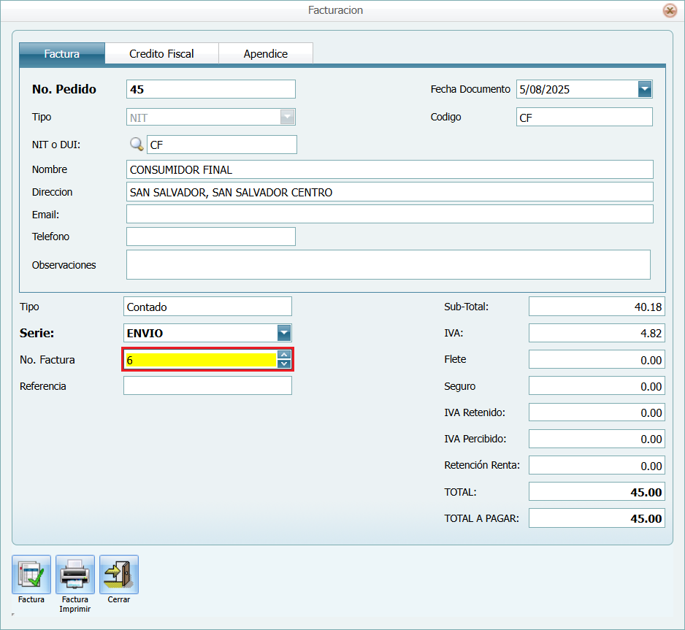685x630 pixels.
Task: Click the Factura Imprimir printer icon
Action: point(75,575)
